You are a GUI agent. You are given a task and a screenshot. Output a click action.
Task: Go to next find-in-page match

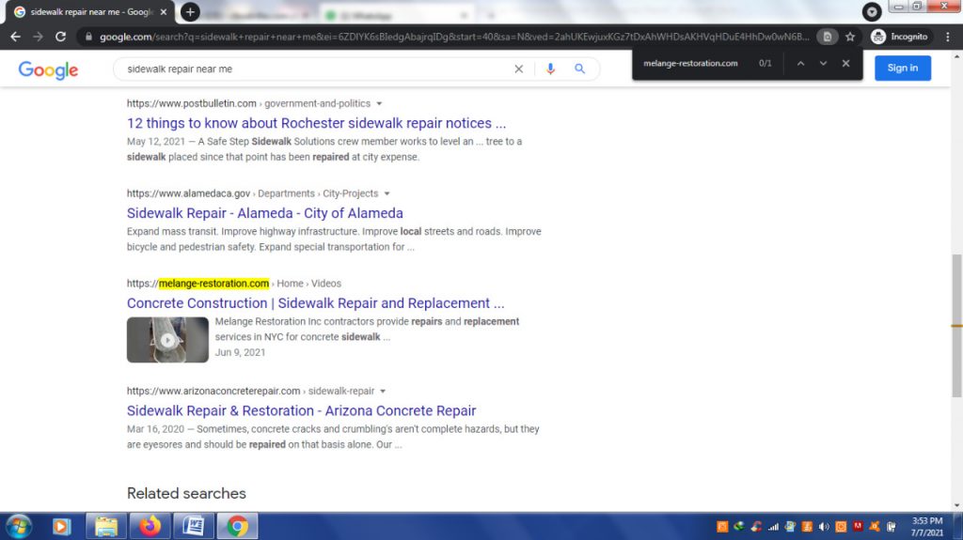click(x=823, y=63)
